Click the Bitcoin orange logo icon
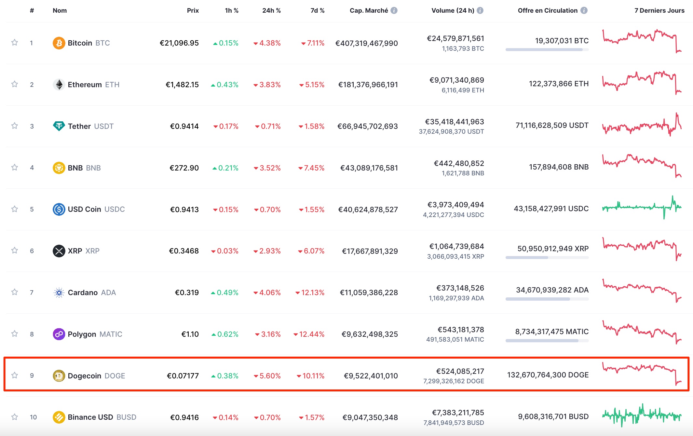693x436 pixels. (59, 43)
